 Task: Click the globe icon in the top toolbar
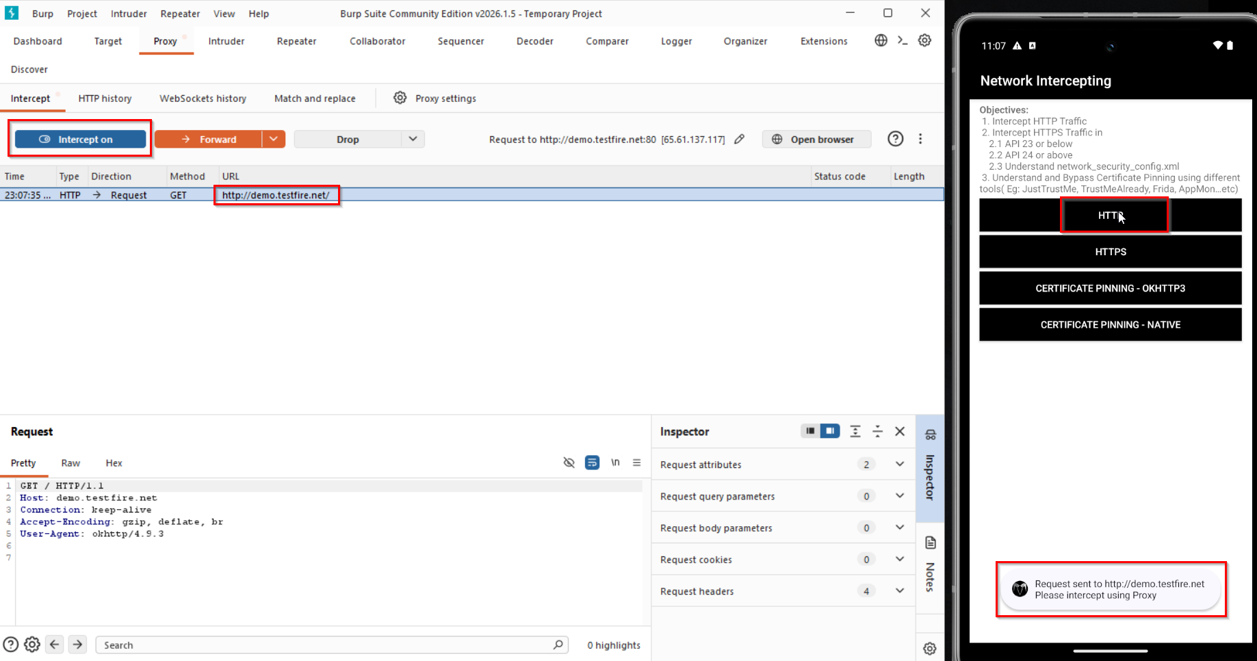[880, 40]
